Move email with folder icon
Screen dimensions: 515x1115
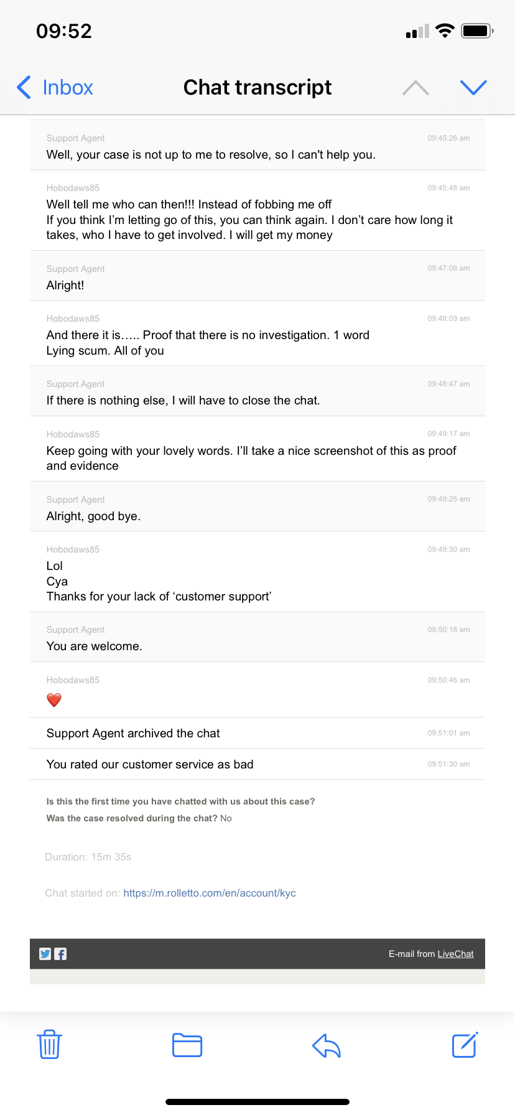187,1045
